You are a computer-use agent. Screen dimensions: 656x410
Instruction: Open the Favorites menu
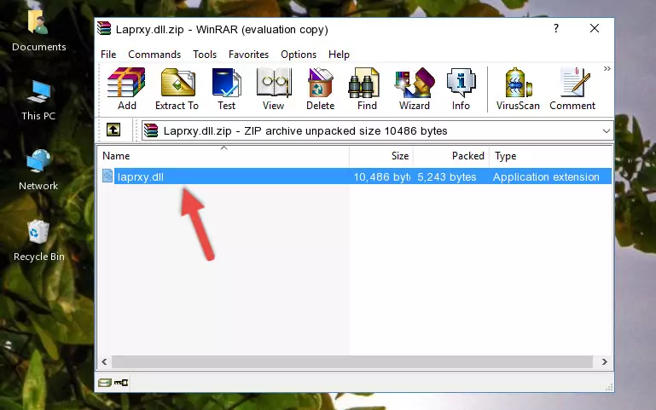248,55
